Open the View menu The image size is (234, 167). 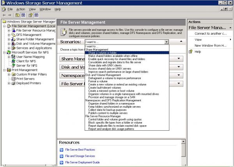click(x=32, y=9)
